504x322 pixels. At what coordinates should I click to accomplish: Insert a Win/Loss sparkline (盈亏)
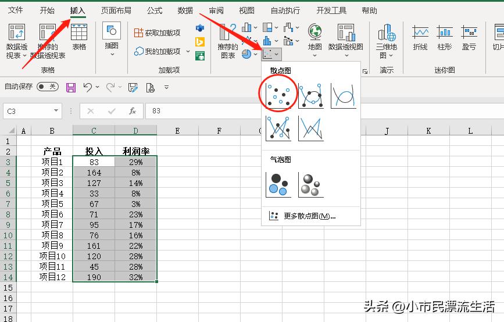tap(469, 38)
